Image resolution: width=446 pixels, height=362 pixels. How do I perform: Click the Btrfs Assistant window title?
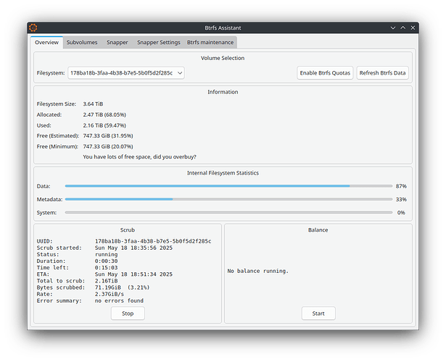point(223,28)
